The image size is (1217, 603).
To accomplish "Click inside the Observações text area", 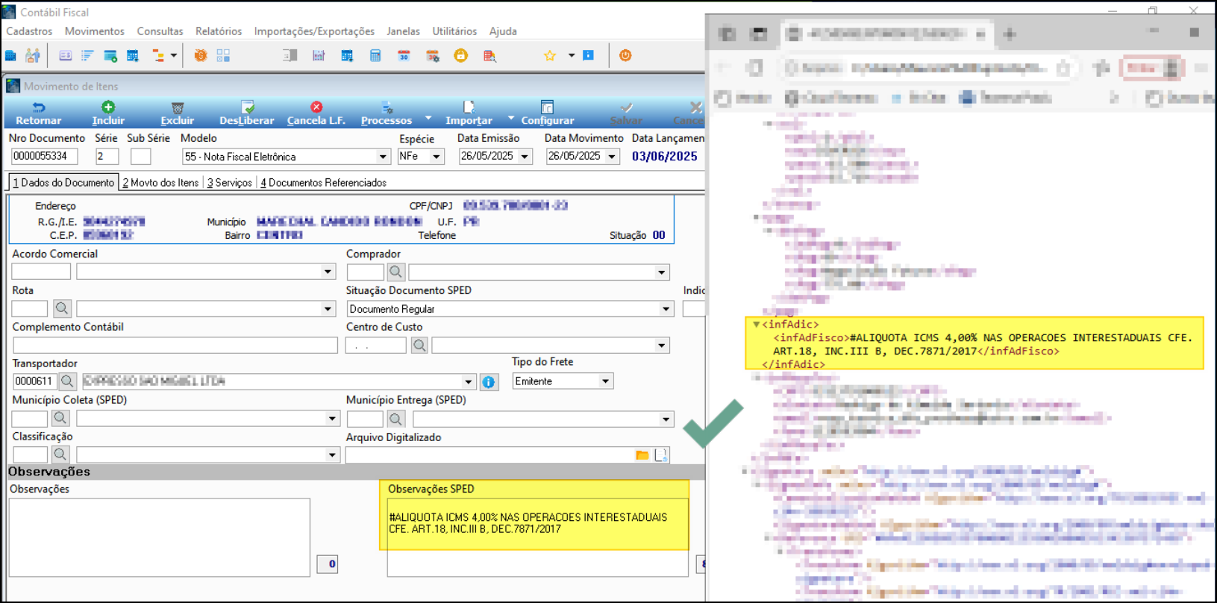I will (x=160, y=537).
